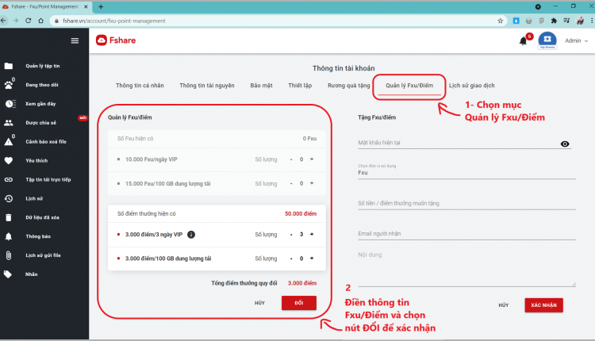595x341 pixels.
Task: Click the 0 Fxu balance value
Action: 309,139
